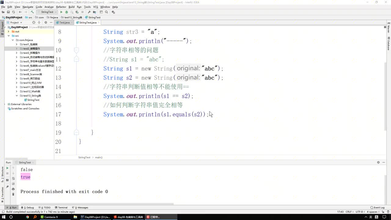The height and width of the screenshot is (220, 391).
Task: Collapse the com.fmjava package
Action: 13,40
